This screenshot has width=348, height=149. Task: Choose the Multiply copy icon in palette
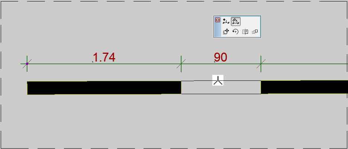pos(255,32)
